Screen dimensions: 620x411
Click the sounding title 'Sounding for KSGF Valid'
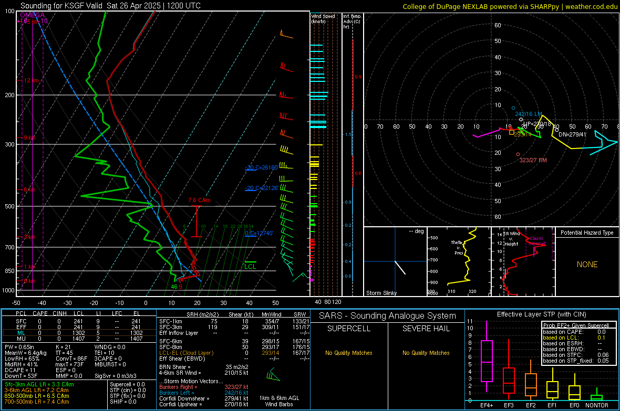click(x=61, y=6)
